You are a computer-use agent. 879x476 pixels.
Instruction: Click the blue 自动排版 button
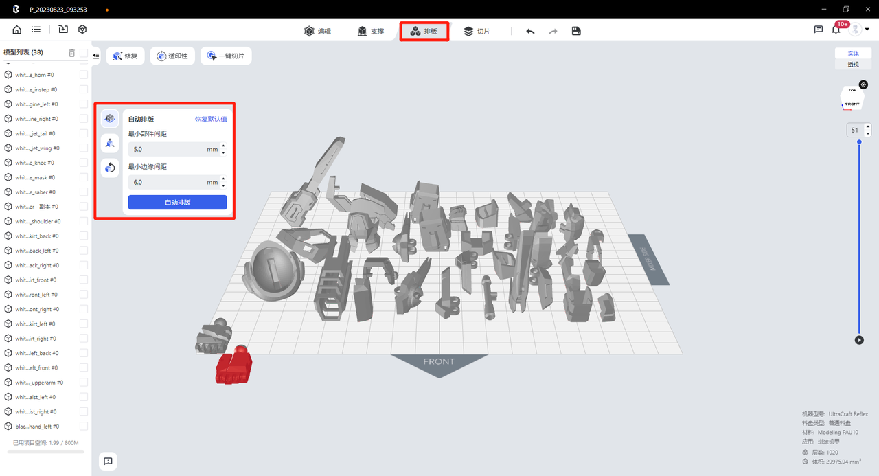[x=177, y=203]
